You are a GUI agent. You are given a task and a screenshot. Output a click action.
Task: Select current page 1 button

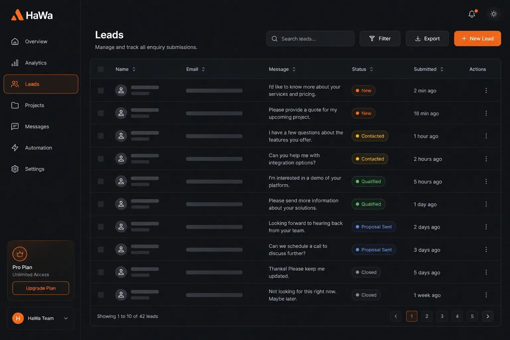(x=412, y=316)
